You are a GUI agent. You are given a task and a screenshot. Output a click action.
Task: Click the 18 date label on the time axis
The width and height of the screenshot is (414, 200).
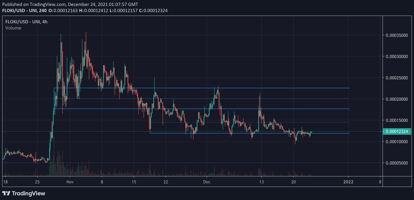pos(5,181)
